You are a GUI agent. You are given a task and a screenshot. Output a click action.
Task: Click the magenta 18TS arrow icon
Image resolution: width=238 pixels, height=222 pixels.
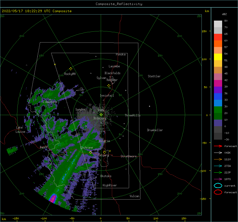pyautogui.click(x=218, y=179)
